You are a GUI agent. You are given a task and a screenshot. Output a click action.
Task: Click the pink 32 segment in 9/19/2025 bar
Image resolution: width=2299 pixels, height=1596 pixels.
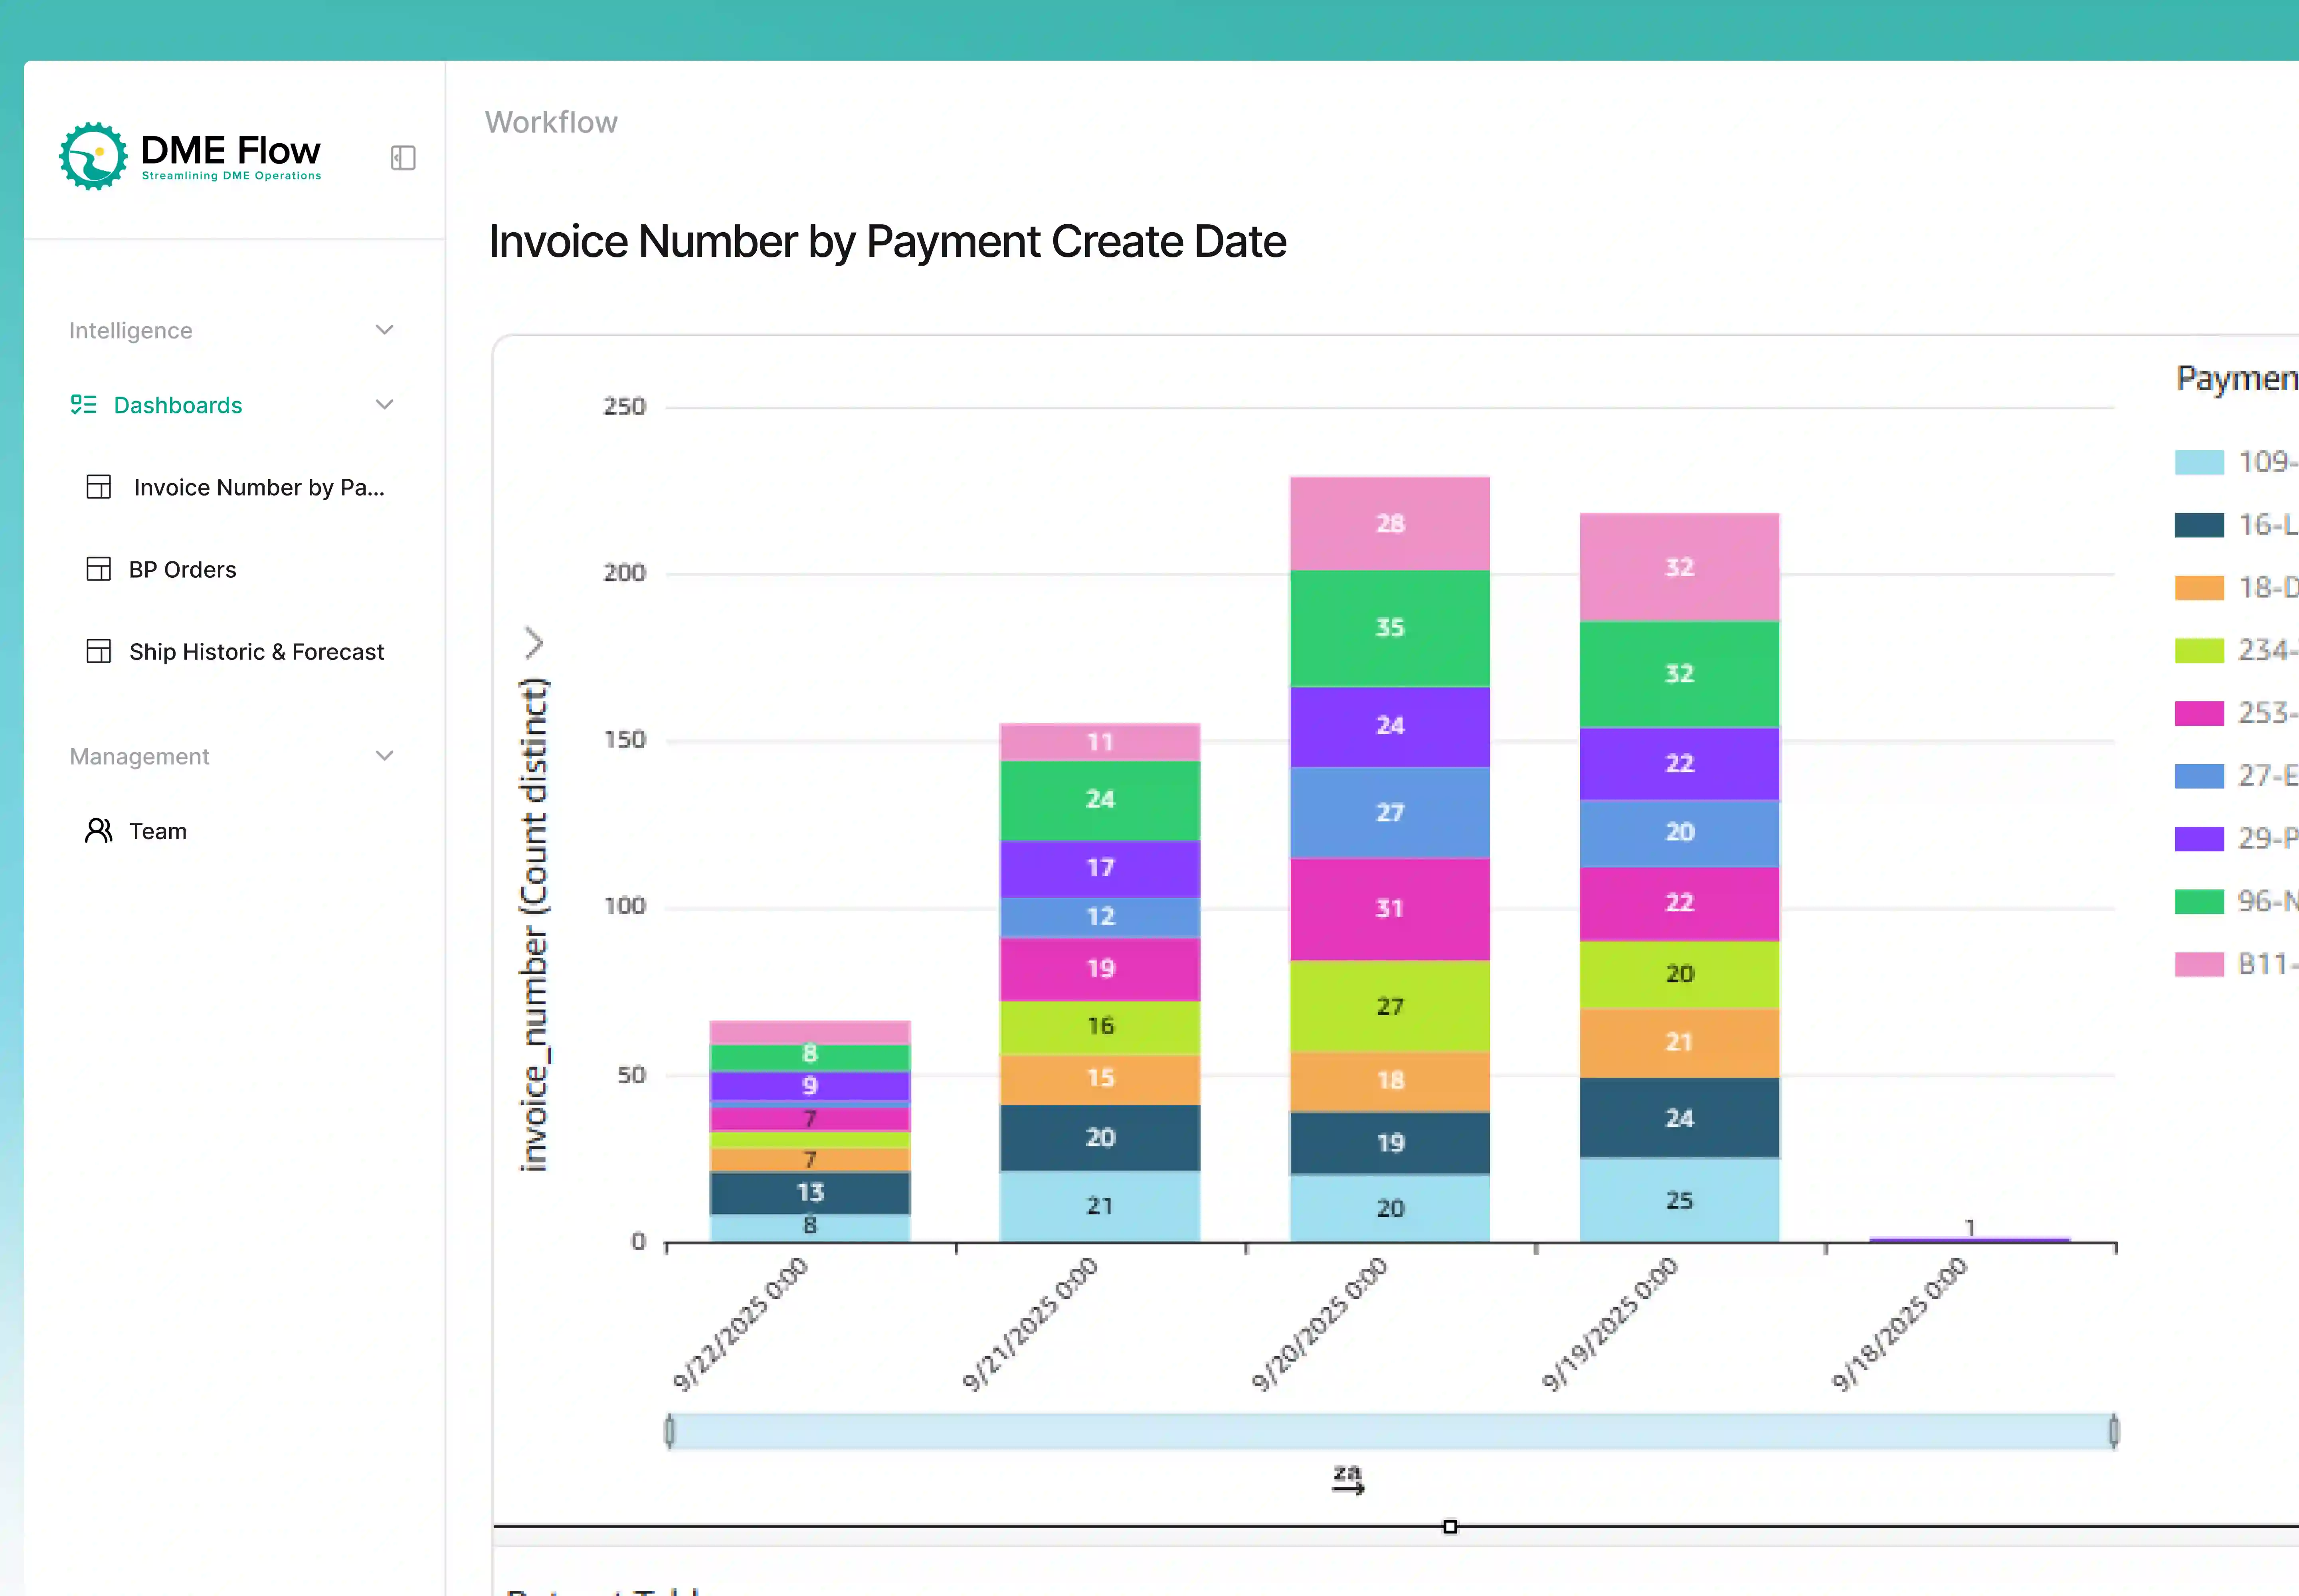(1680, 567)
